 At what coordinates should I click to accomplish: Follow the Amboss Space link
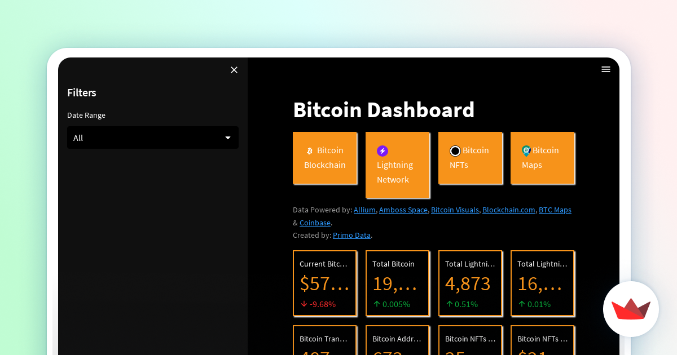tap(403, 210)
